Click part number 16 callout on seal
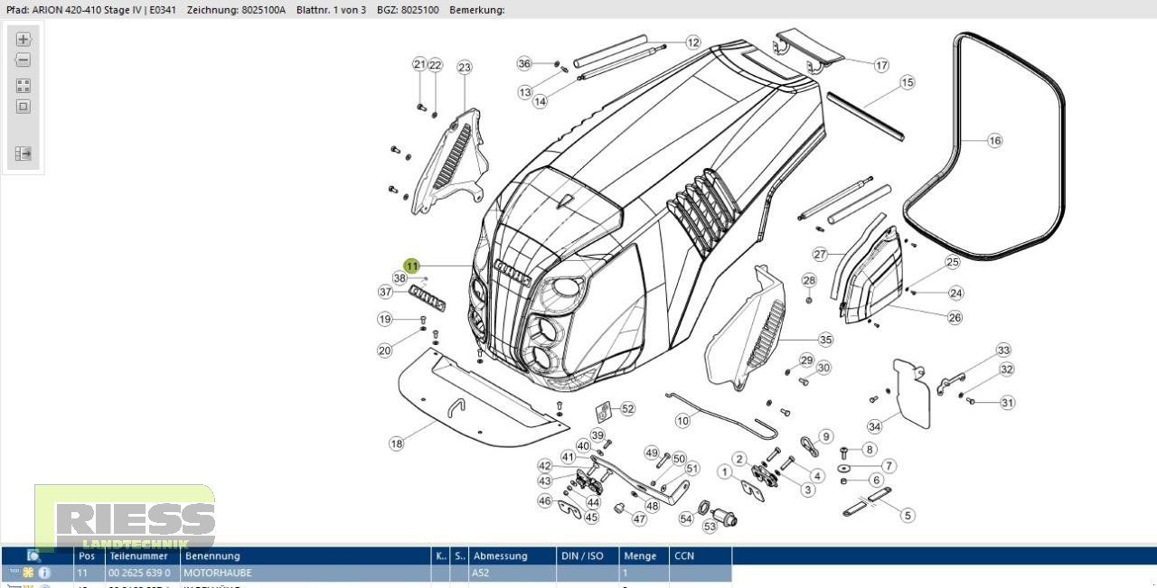Viewport: 1157px width, 588px height. point(994,141)
